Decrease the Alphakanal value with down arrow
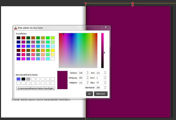Image resolution: width=176 pixels, height=120 pixels. 105,88
